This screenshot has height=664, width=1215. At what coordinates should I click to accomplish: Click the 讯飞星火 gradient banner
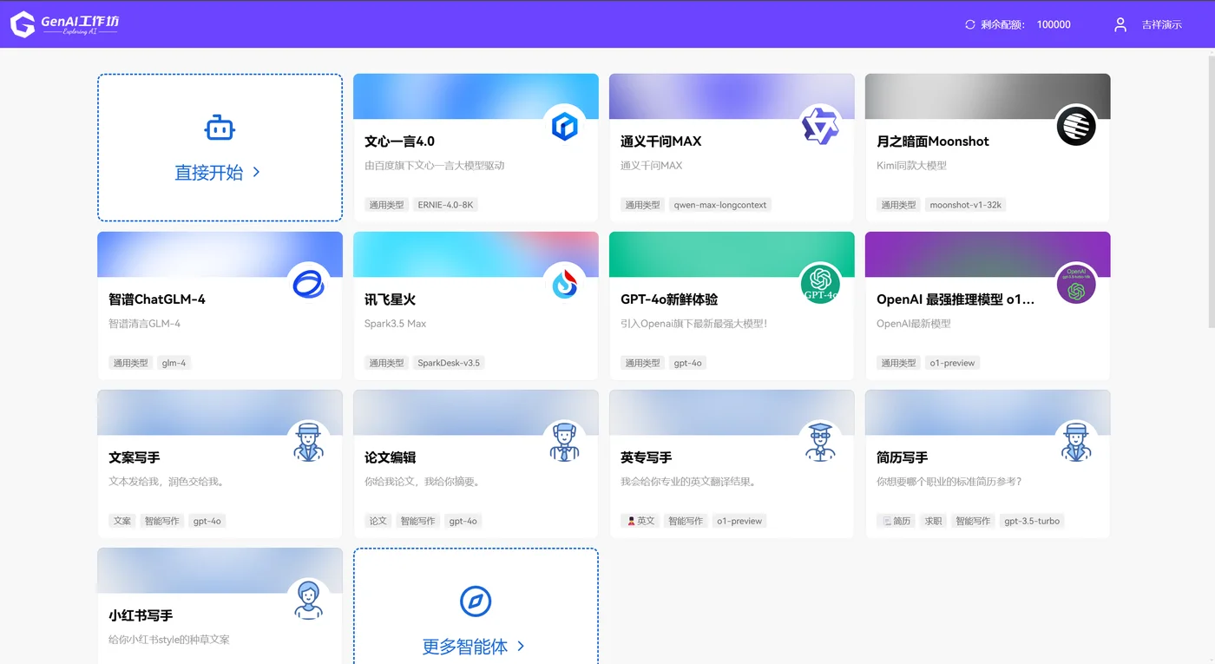tap(476, 254)
